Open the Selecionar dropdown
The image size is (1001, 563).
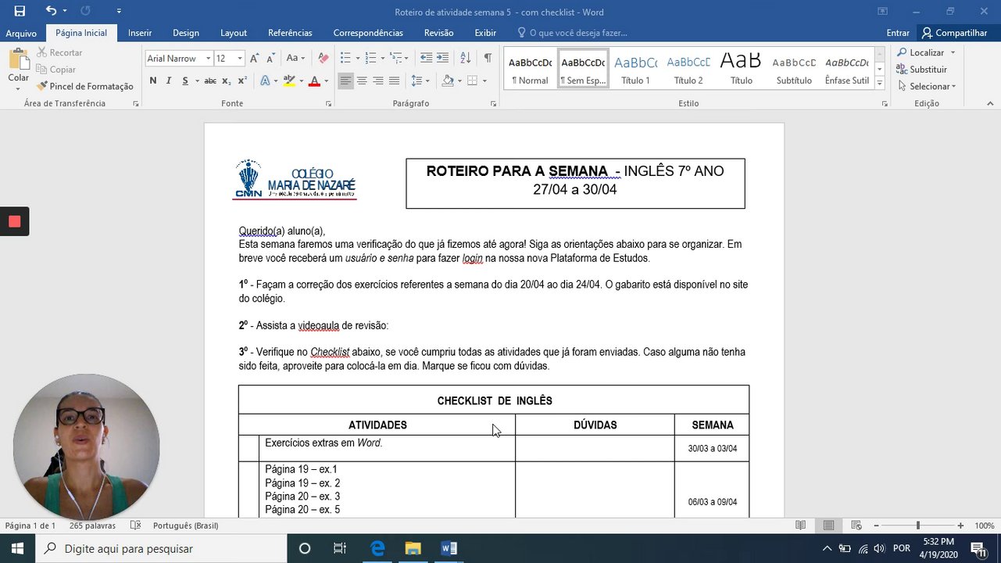(927, 86)
